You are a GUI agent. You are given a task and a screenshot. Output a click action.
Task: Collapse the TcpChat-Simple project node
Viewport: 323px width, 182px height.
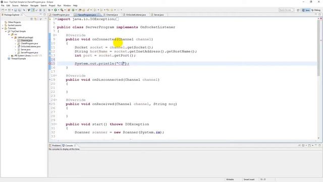(6, 31)
